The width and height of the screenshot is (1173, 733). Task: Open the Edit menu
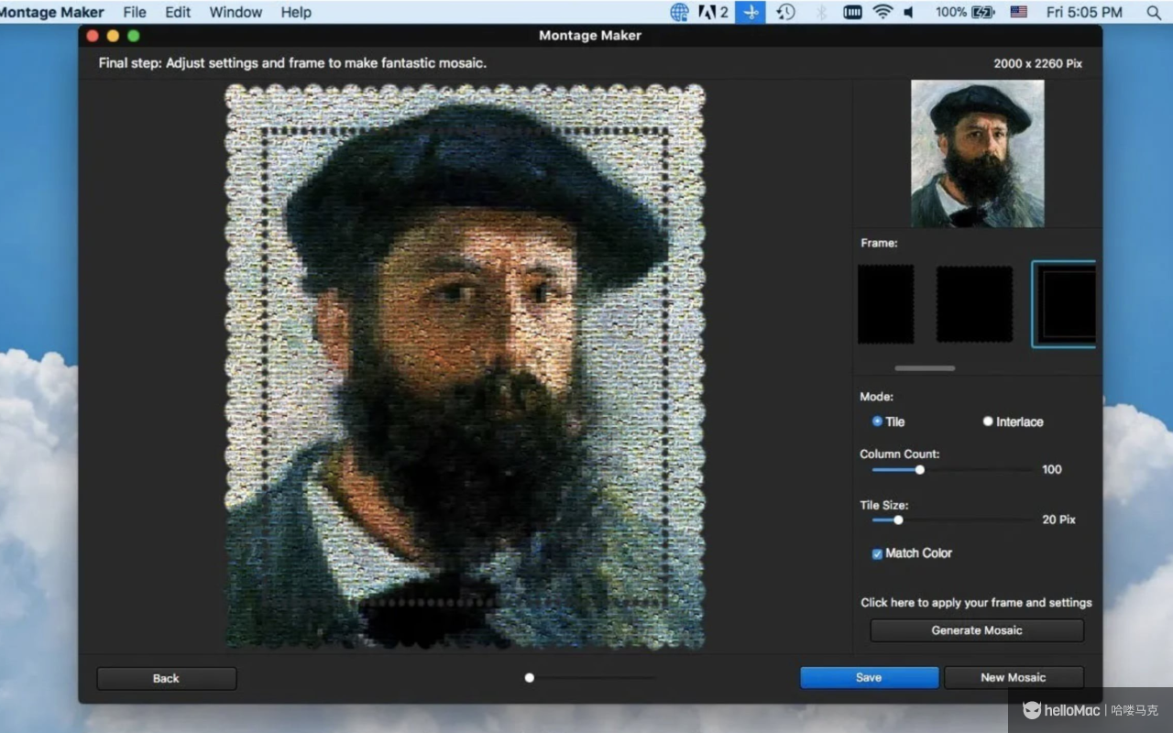[x=178, y=12]
